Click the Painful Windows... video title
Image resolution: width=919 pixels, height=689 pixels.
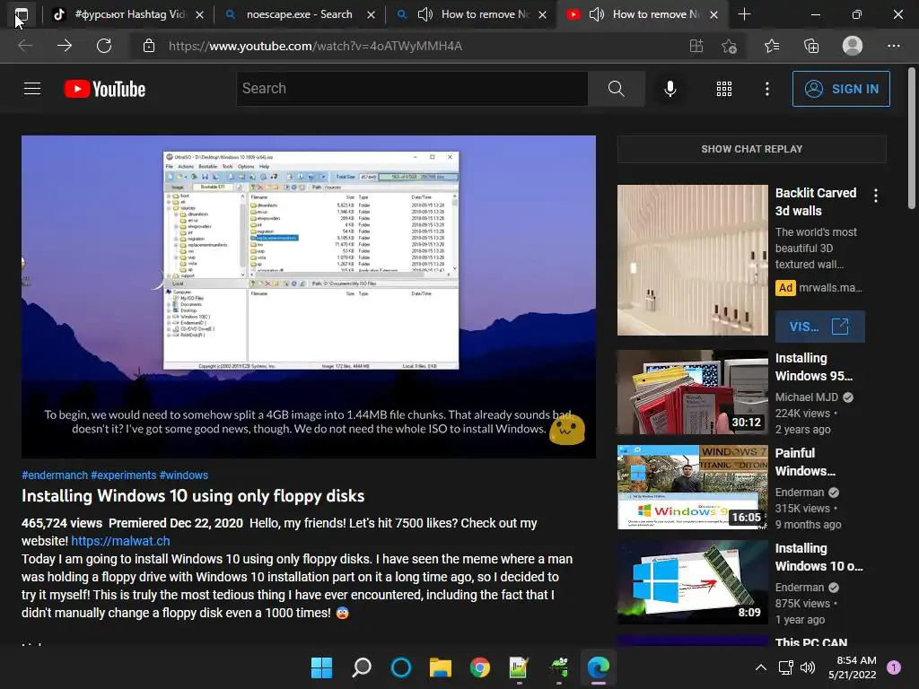pyautogui.click(x=805, y=462)
